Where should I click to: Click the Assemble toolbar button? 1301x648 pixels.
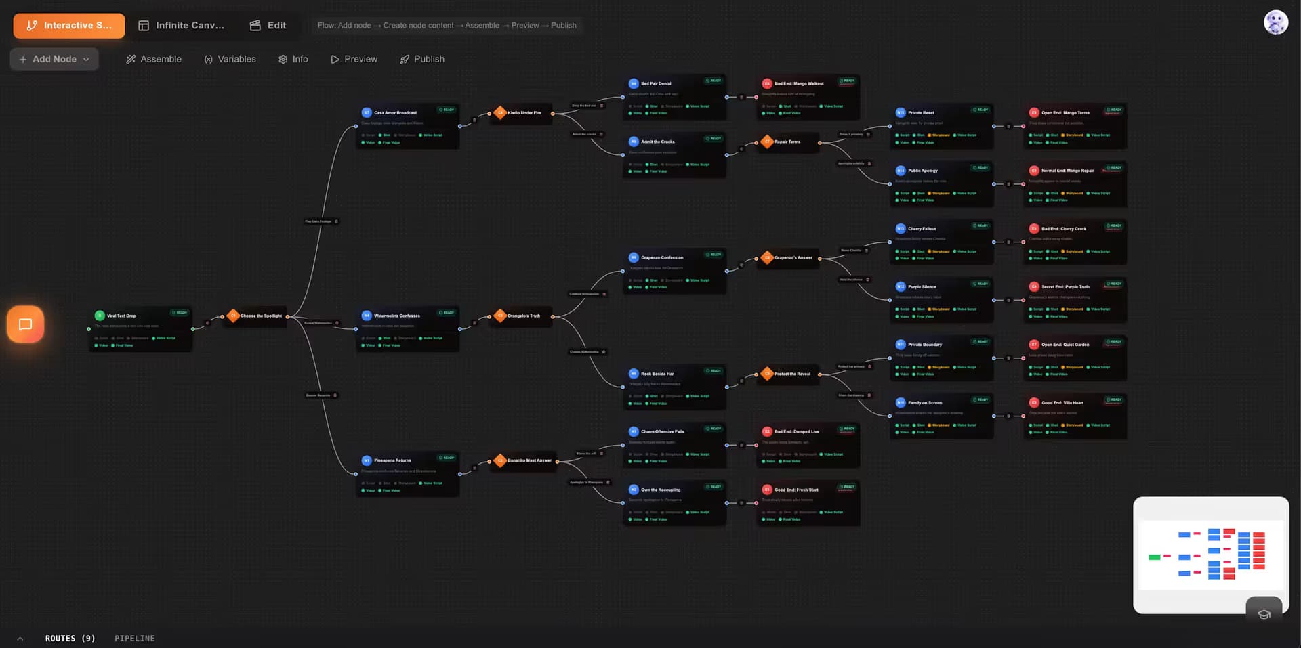tap(154, 60)
